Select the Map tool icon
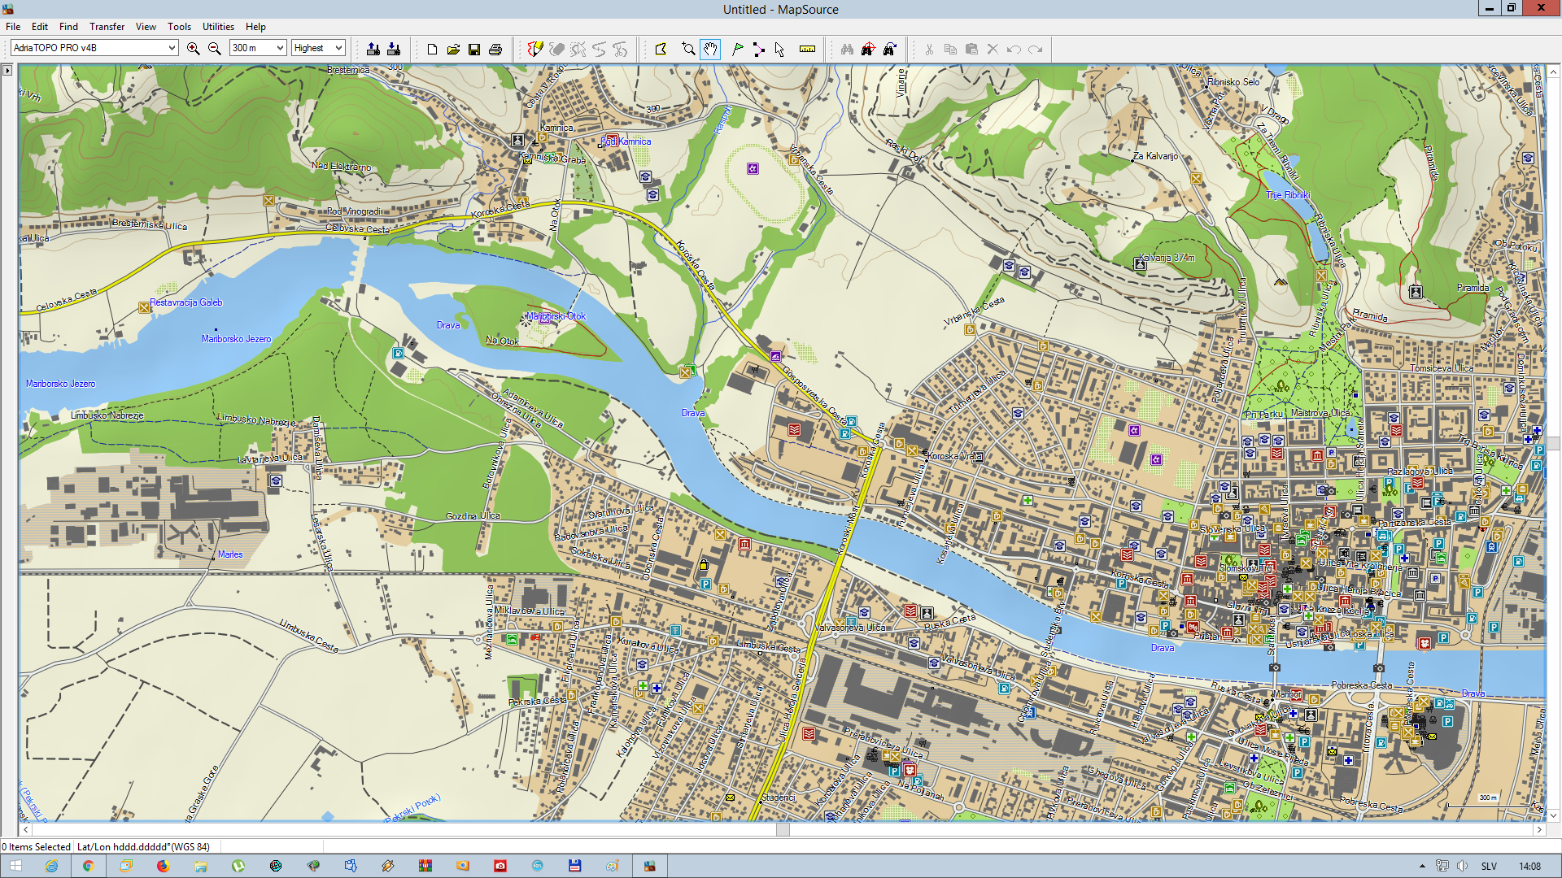Screen dimensions: 1562x878 pyautogui.click(x=661, y=49)
